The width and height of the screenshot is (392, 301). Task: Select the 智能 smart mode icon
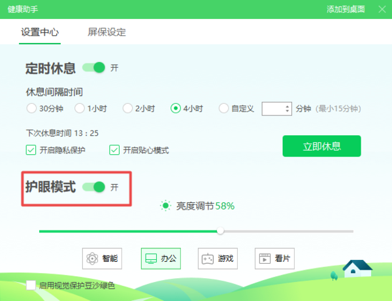(91, 258)
